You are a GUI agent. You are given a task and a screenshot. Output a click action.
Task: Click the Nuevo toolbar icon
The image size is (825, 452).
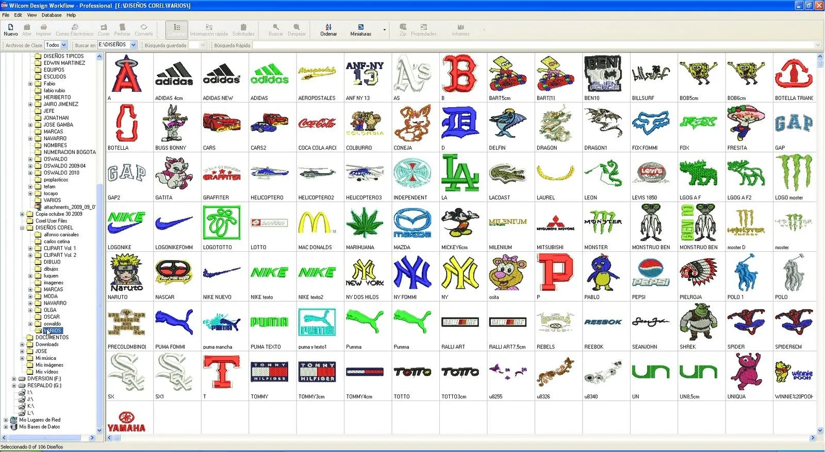pos(11,30)
